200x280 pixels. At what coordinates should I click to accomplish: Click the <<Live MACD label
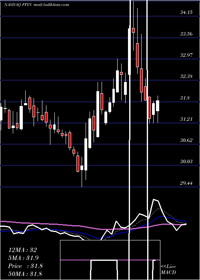point(168,270)
